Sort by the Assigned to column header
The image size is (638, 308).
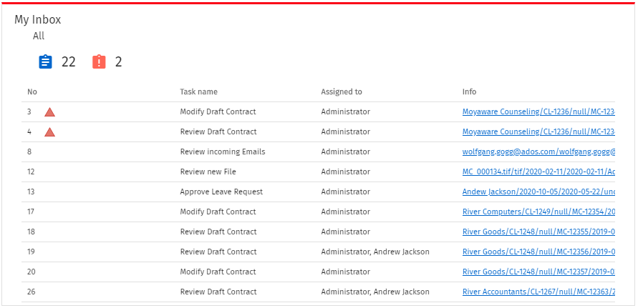341,91
